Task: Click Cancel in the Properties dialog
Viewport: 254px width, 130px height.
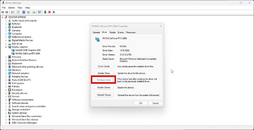Action: tap(155, 103)
